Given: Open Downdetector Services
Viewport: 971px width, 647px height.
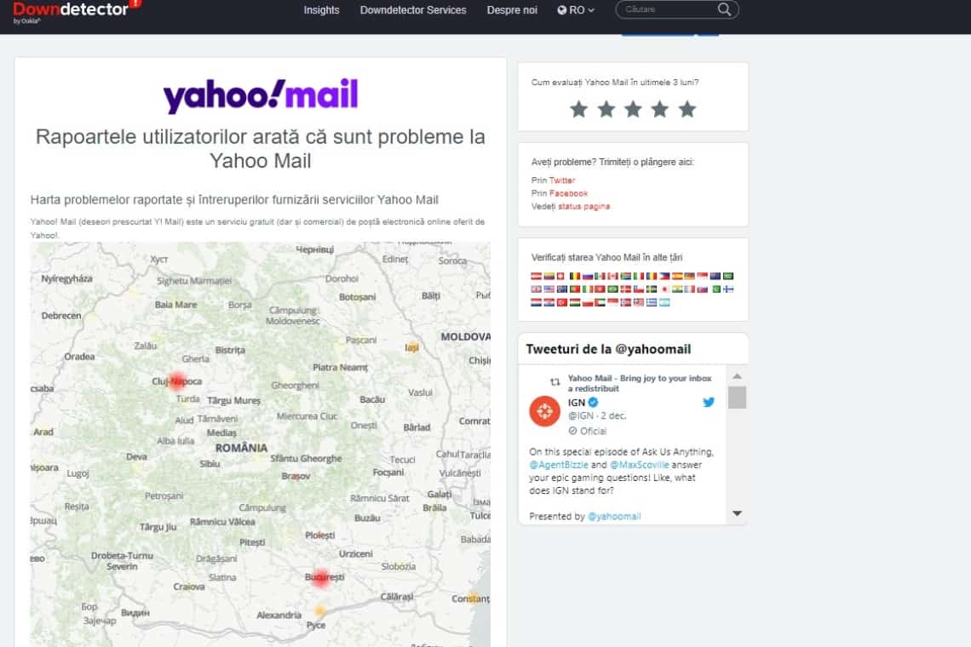Looking at the screenshot, I should pyautogui.click(x=413, y=10).
